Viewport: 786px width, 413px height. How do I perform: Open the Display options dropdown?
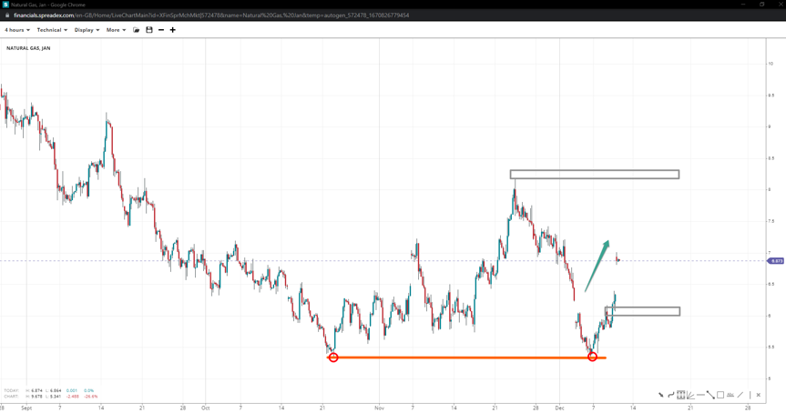coord(87,30)
